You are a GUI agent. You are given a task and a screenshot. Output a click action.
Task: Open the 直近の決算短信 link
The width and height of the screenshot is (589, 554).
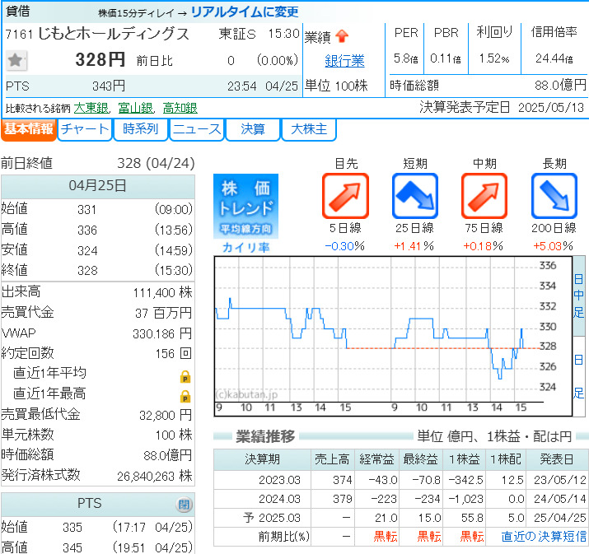coord(544,537)
